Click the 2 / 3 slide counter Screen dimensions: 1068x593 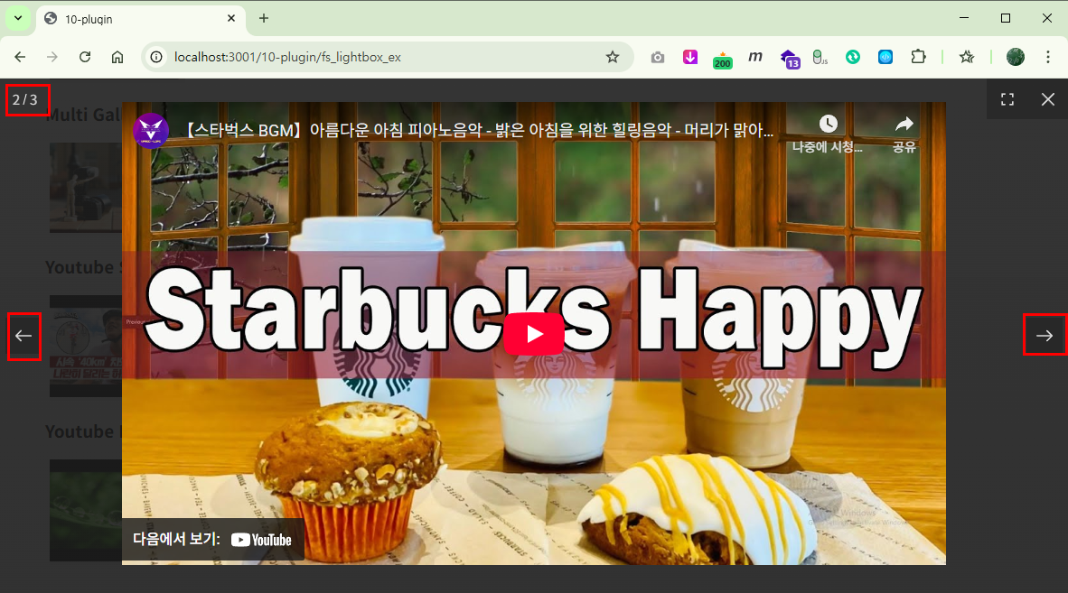(x=25, y=100)
